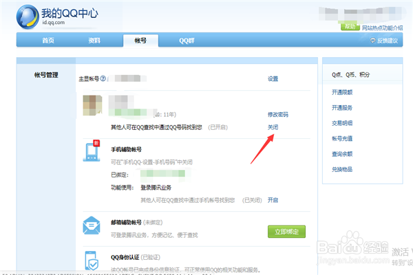
Task: Open the 首页 tab
Action: click(x=48, y=41)
